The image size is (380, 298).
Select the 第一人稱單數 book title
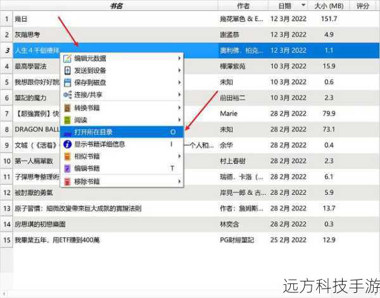34,161
